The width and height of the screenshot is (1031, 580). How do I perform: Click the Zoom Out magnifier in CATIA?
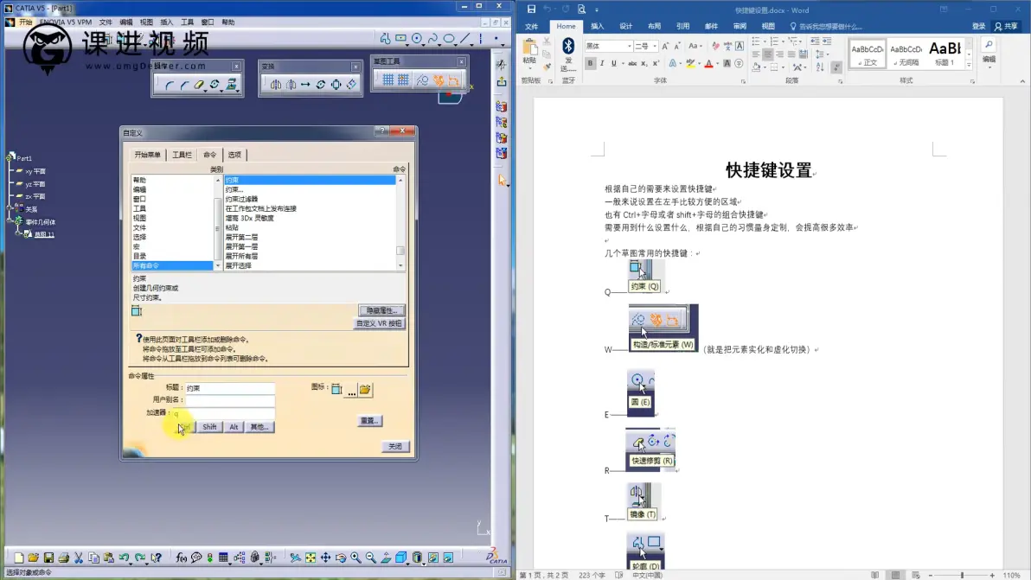pos(371,558)
